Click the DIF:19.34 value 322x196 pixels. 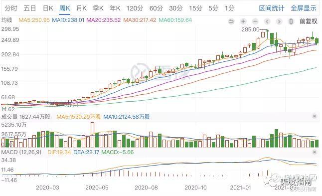point(59,152)
